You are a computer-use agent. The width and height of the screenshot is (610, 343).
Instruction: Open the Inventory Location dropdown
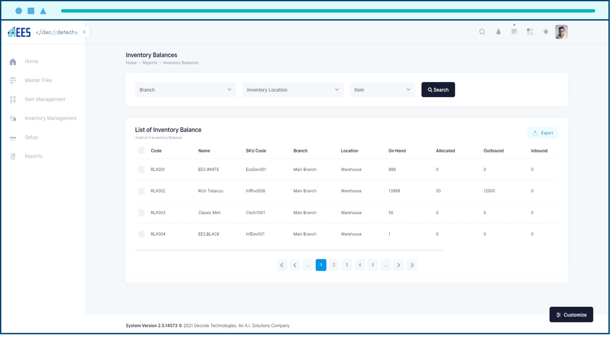[293, 90]
